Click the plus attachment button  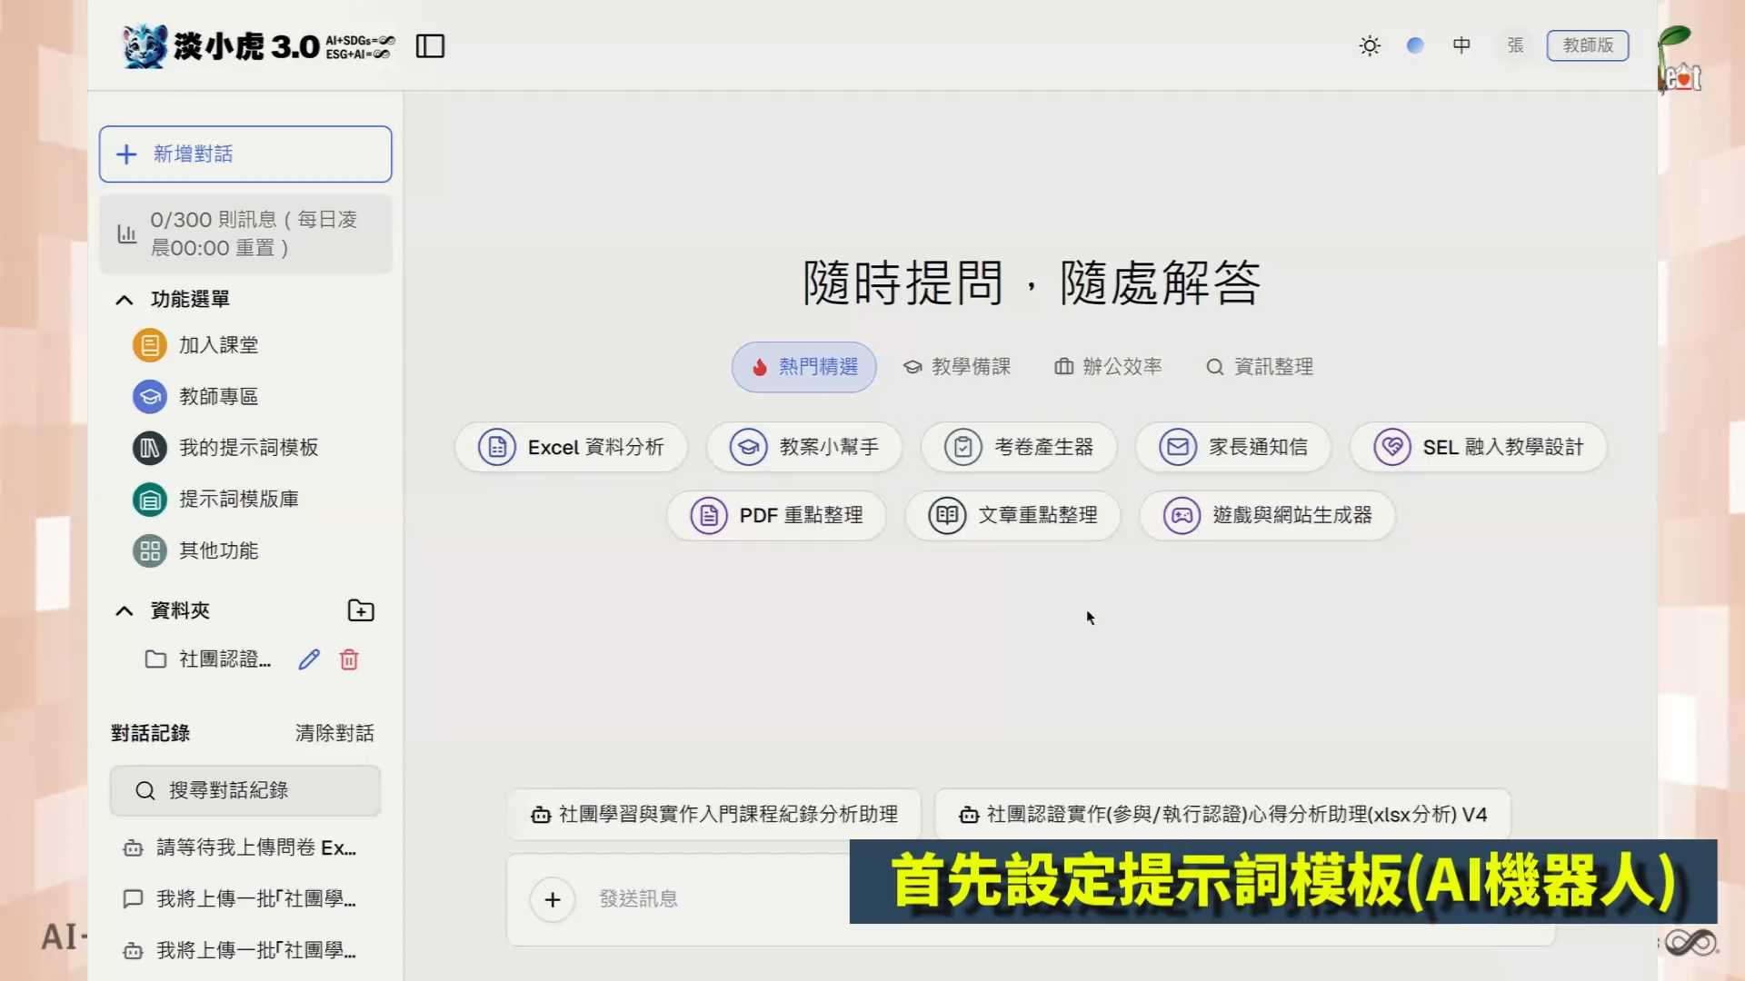[x=553, y=900]
